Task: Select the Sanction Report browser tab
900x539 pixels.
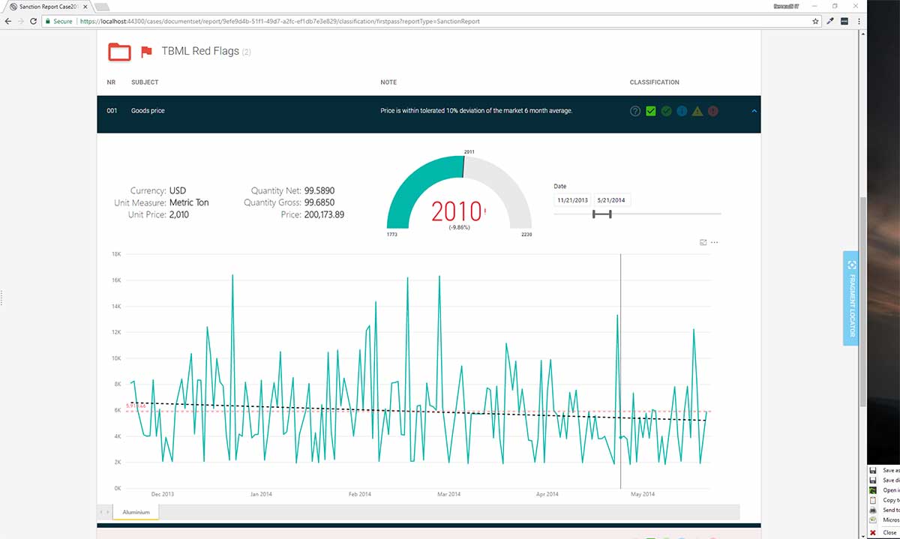Action: point(45,6)
